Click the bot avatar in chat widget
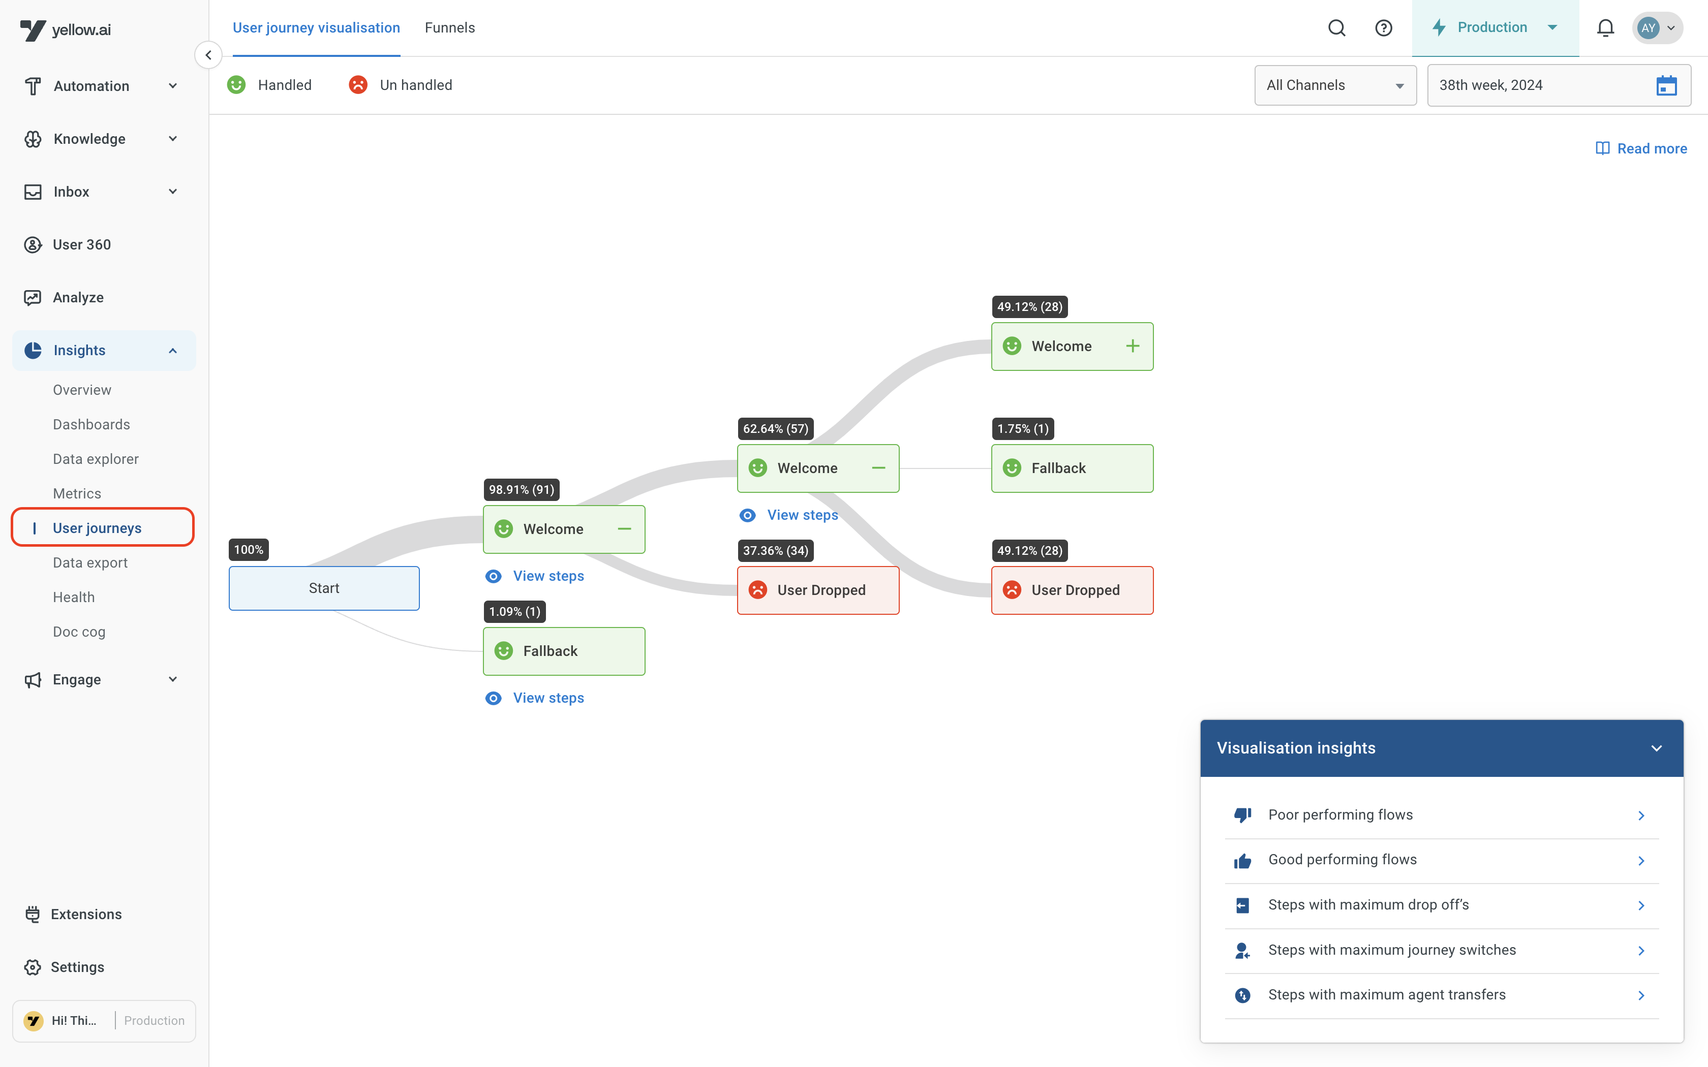 click(33, 1020)
